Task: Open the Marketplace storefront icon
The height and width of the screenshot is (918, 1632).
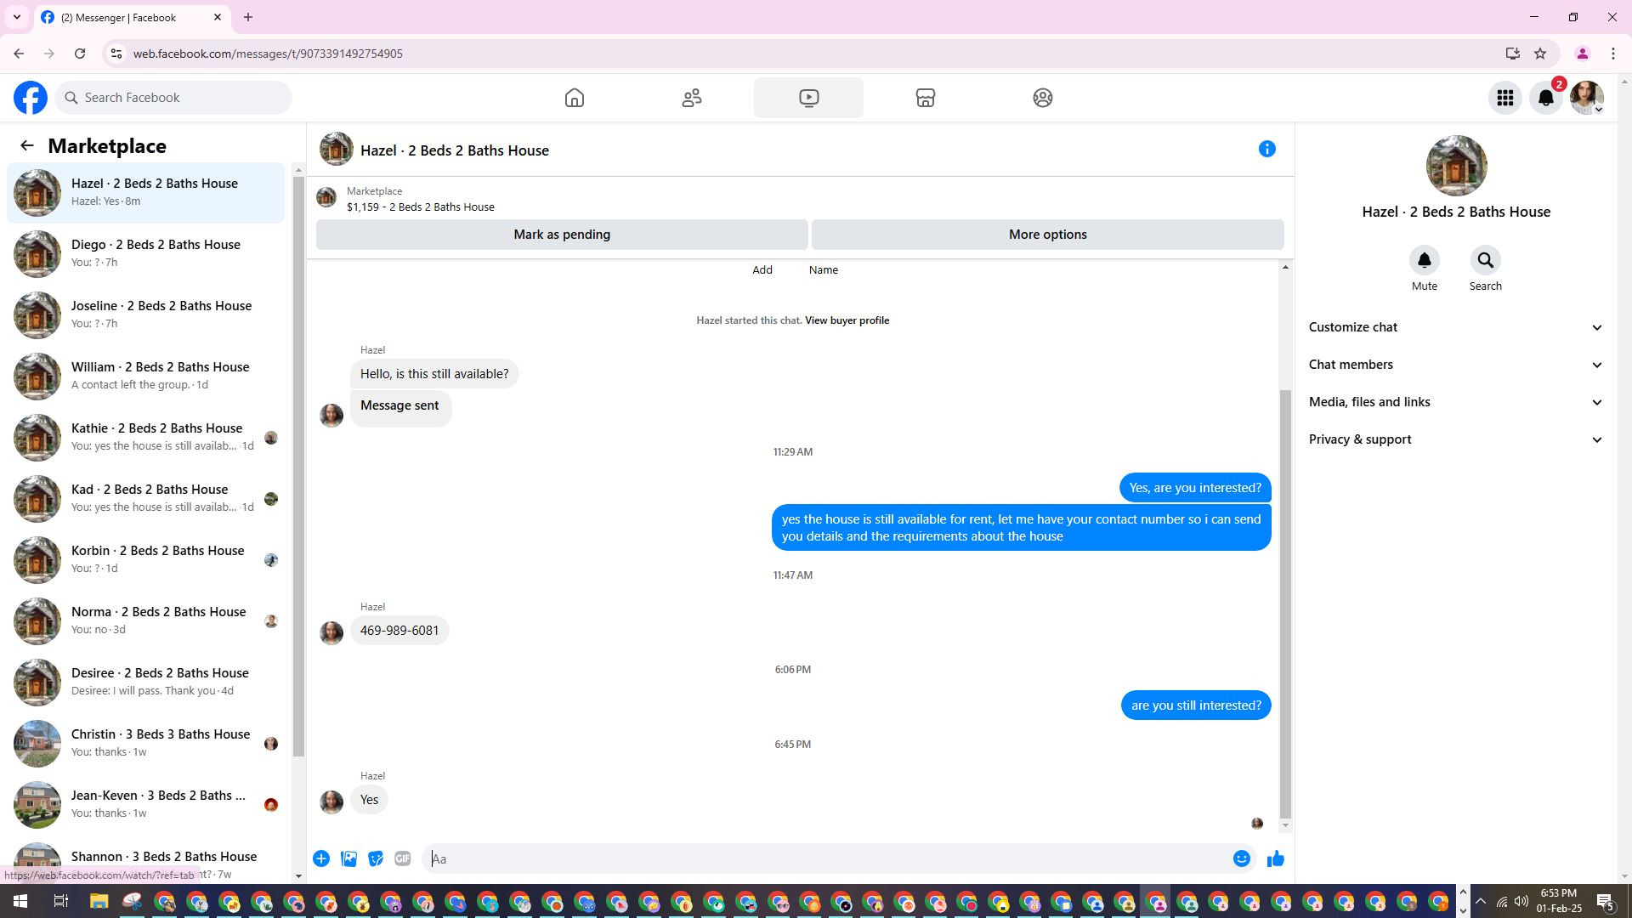Action: [926, 98]
